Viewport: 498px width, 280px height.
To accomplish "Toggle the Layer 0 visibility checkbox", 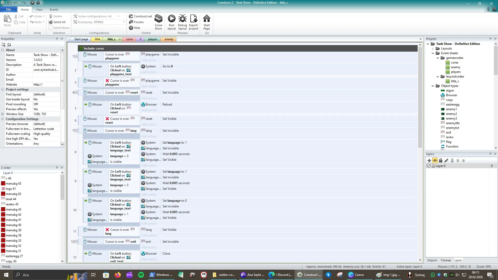I will (428, 166).
